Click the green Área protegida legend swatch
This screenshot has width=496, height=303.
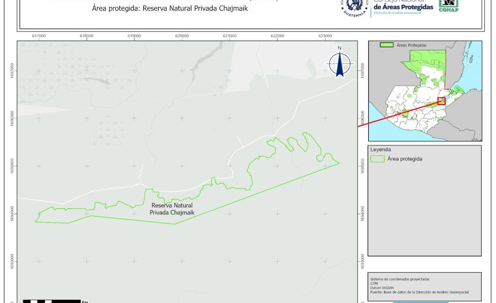(378, 159)
